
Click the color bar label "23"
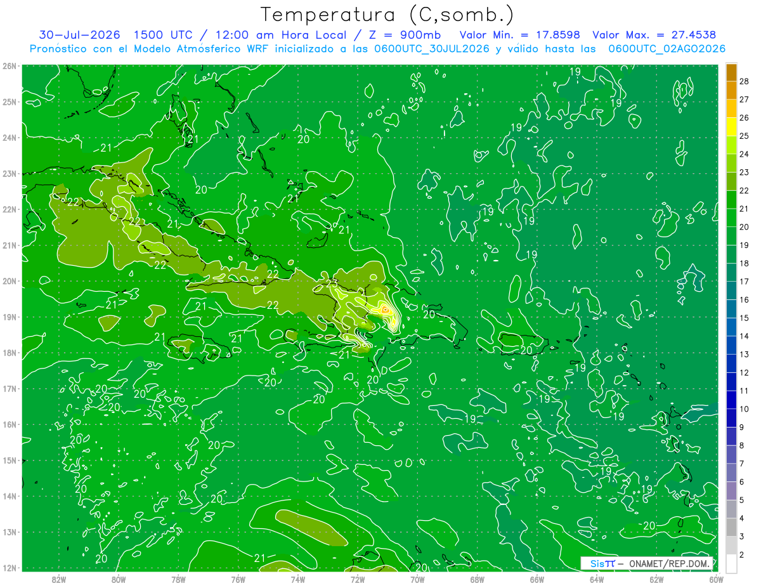point(745,172)
